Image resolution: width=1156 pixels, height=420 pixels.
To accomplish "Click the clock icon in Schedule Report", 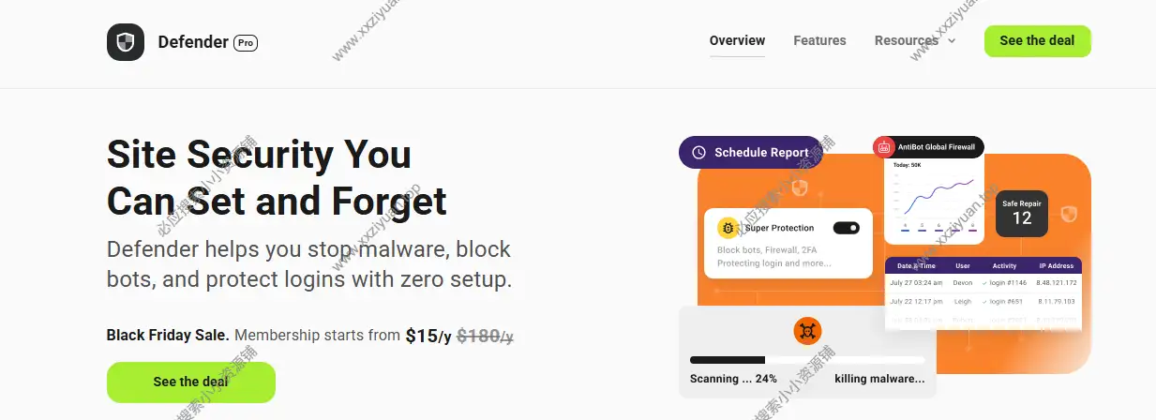I will pyautogui.click(x=698, y=152).
